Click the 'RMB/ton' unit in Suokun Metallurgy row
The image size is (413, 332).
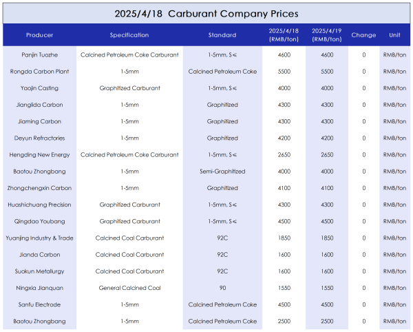[394, 271]
